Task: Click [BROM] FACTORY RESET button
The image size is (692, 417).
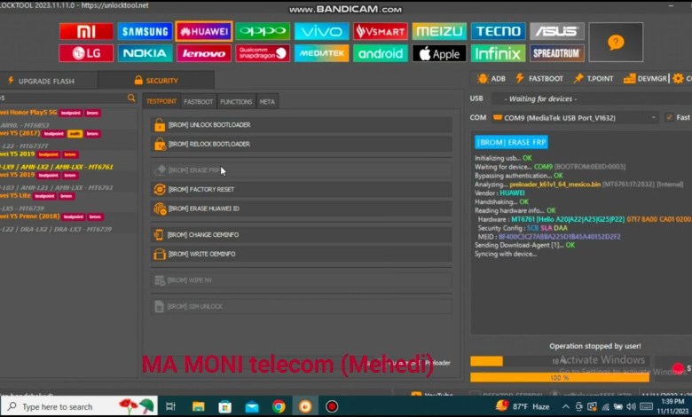Action: [x=300, y=189]
